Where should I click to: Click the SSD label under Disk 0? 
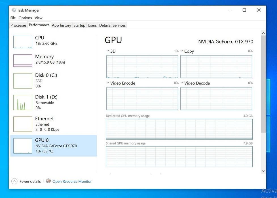[x=39, y=81]
